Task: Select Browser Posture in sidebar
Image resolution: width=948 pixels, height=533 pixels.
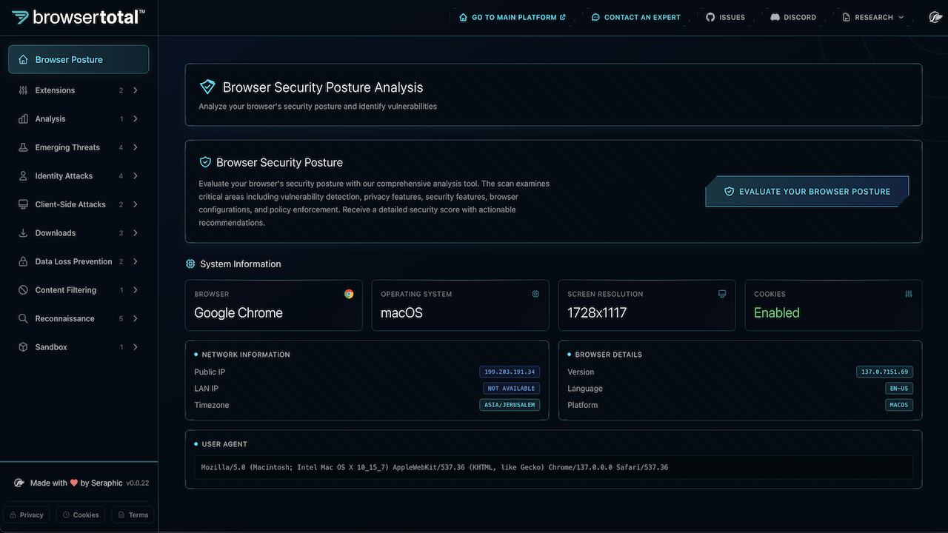Action: [79, 60]
